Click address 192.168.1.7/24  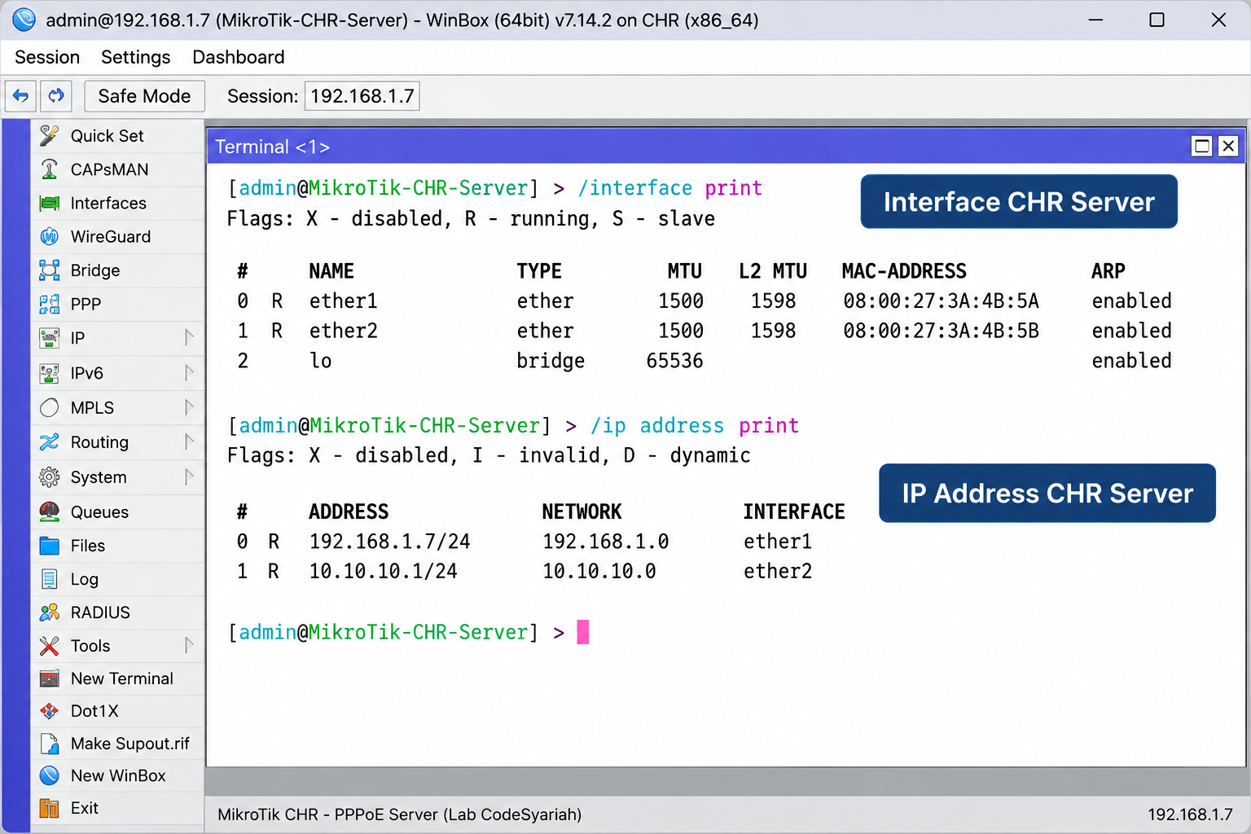tap(390, 542)
